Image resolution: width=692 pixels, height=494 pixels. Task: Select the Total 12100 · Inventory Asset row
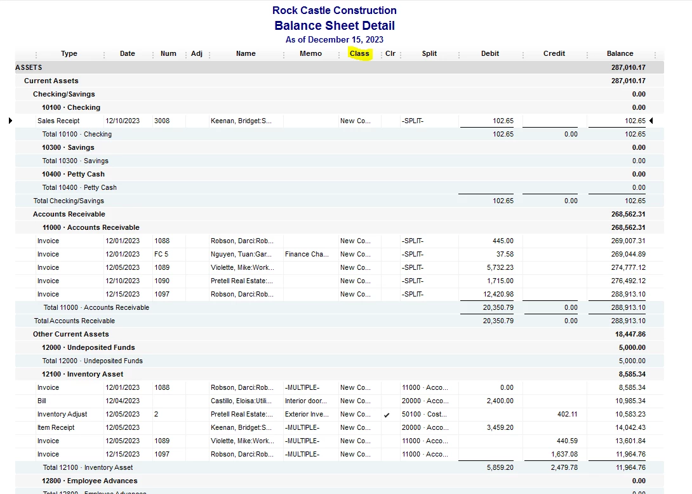tap(340, 467)
